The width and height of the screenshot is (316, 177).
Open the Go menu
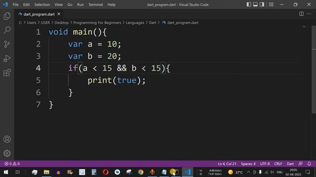point(70,4)
